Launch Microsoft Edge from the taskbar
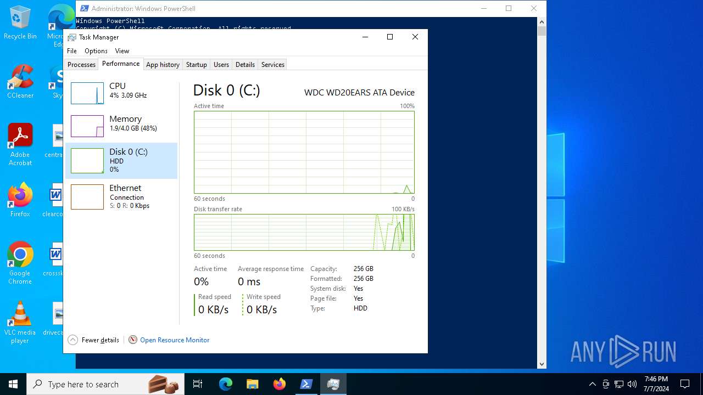703x395 pixels. click(x=226, y=384)
